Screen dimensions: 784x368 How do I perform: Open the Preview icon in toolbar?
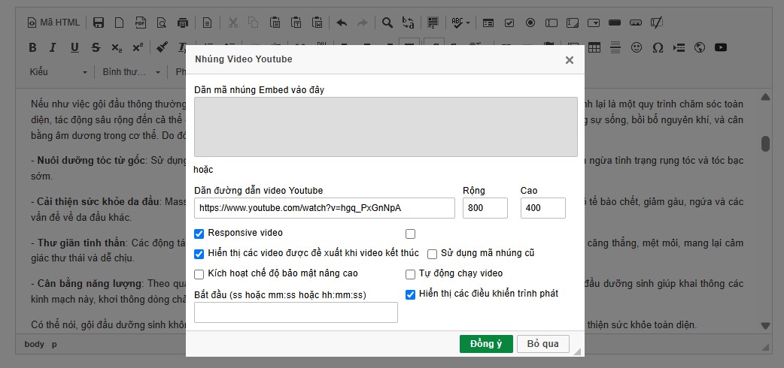coord(162,23)
